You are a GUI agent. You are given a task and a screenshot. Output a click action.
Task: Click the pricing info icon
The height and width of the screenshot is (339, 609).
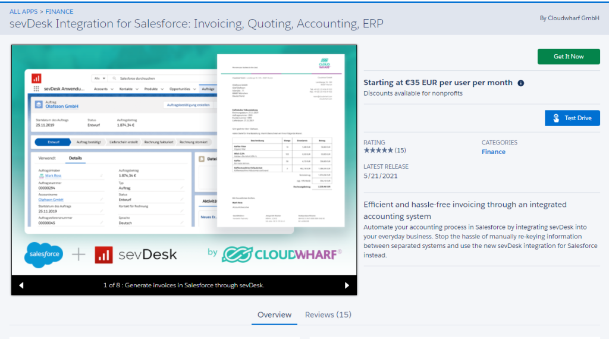point(521,83)
